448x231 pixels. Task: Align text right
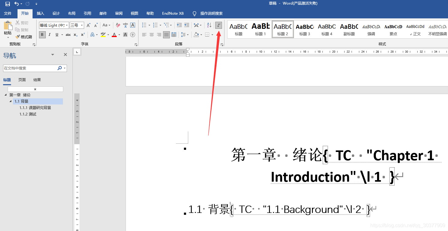(159, 35)
